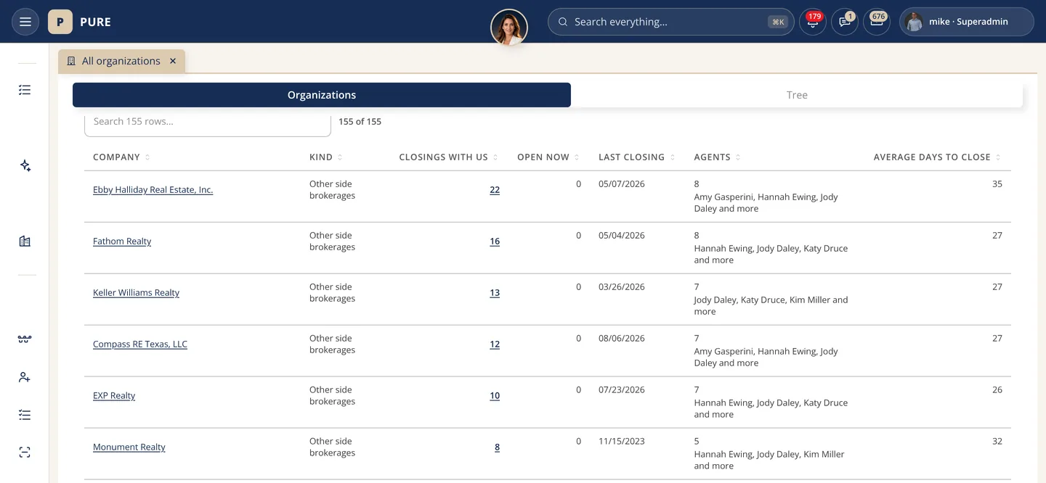Image resolution: width=1046 pixels, height=483 pixels.
Task: Focus the Search everything field
Action: [x=670, y=22]
